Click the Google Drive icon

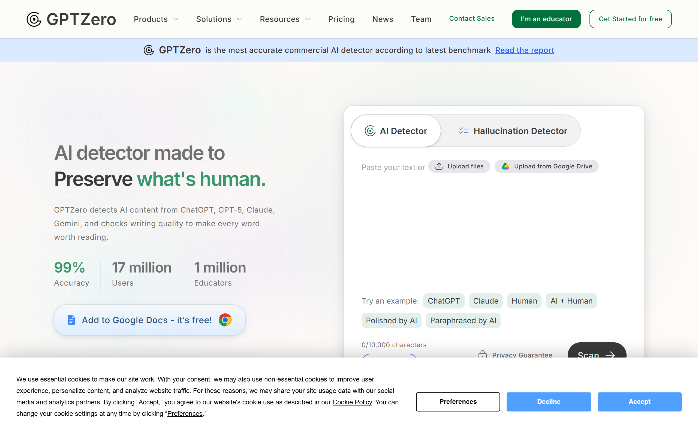point(505,166)
